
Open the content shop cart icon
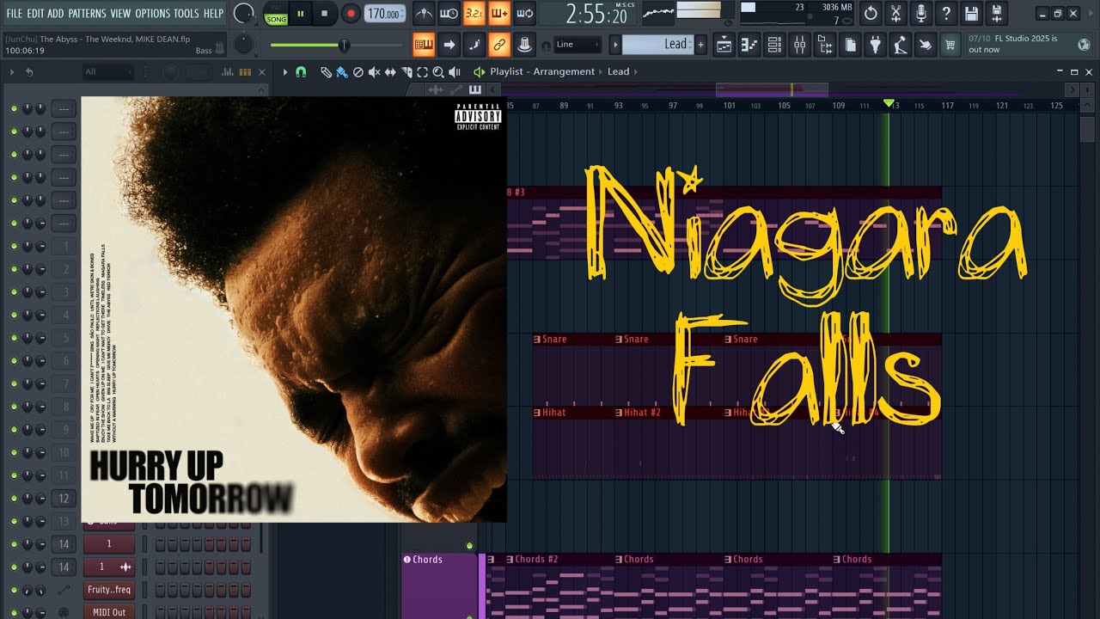950,45
